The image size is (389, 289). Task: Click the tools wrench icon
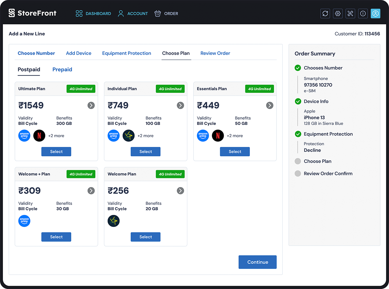click(350, 14)
